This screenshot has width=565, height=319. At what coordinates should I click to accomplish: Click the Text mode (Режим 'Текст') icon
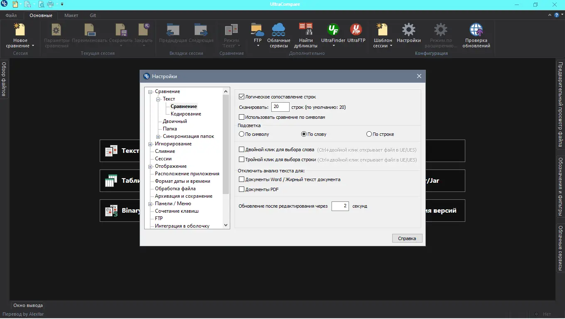tap(231, 30)
